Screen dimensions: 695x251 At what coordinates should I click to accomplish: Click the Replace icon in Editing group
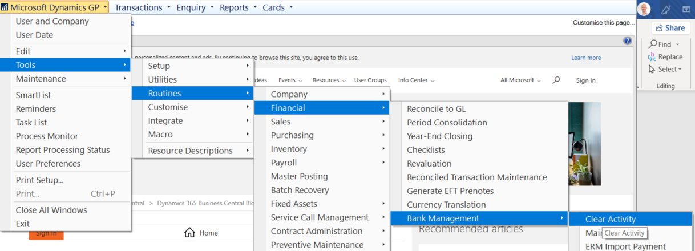(x=652, y=57)
